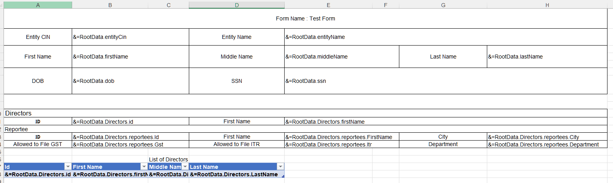
Task: Select the Reportee section heading cell
Action: 16,129
